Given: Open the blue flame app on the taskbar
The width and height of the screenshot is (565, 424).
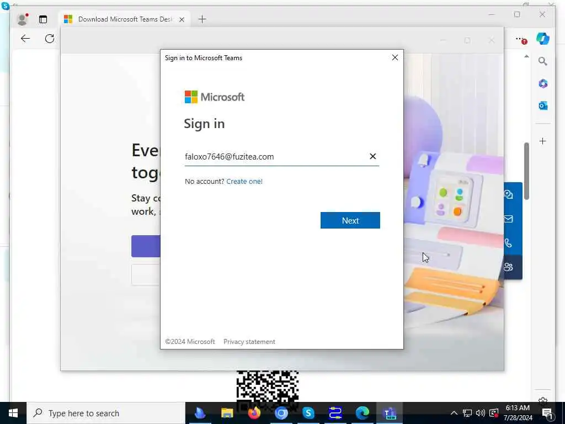Looking at the screenshot, I should tap(200, 413).
